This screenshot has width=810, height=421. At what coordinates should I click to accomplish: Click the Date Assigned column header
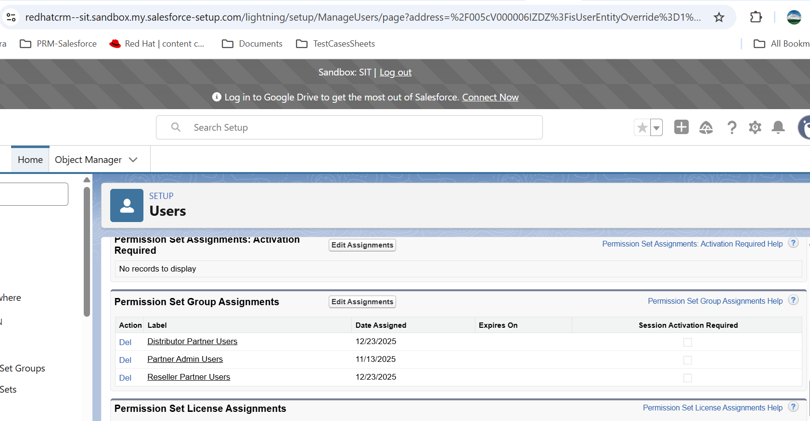(x=381, y=325)
